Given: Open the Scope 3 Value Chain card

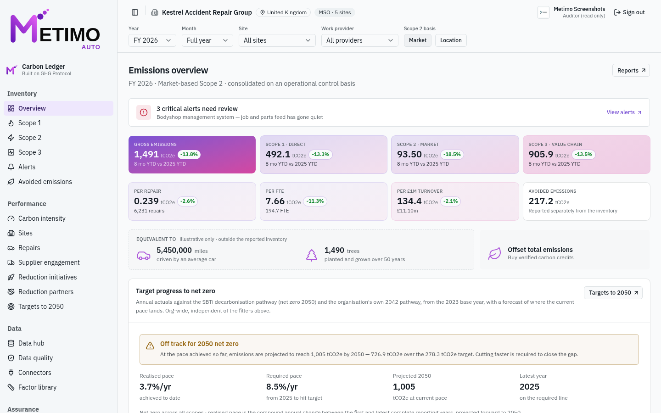Looking at the screenshot, I should coord(587,155).
